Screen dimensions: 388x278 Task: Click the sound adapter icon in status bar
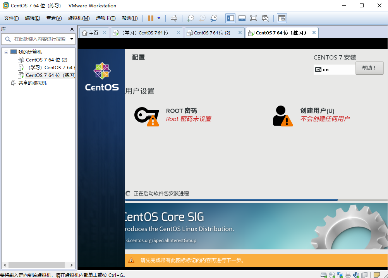[356, 275]
